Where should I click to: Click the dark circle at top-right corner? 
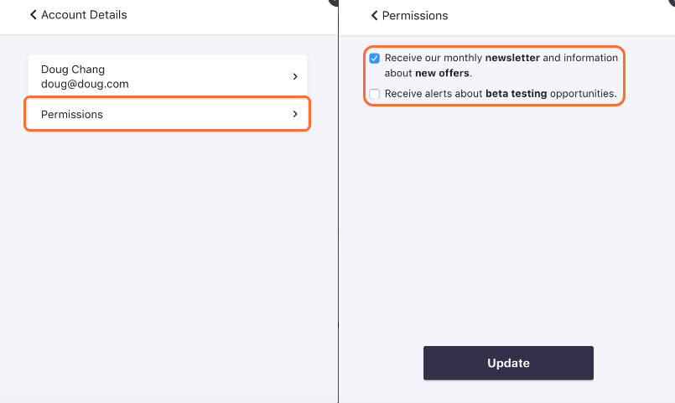tap(672, 2)
